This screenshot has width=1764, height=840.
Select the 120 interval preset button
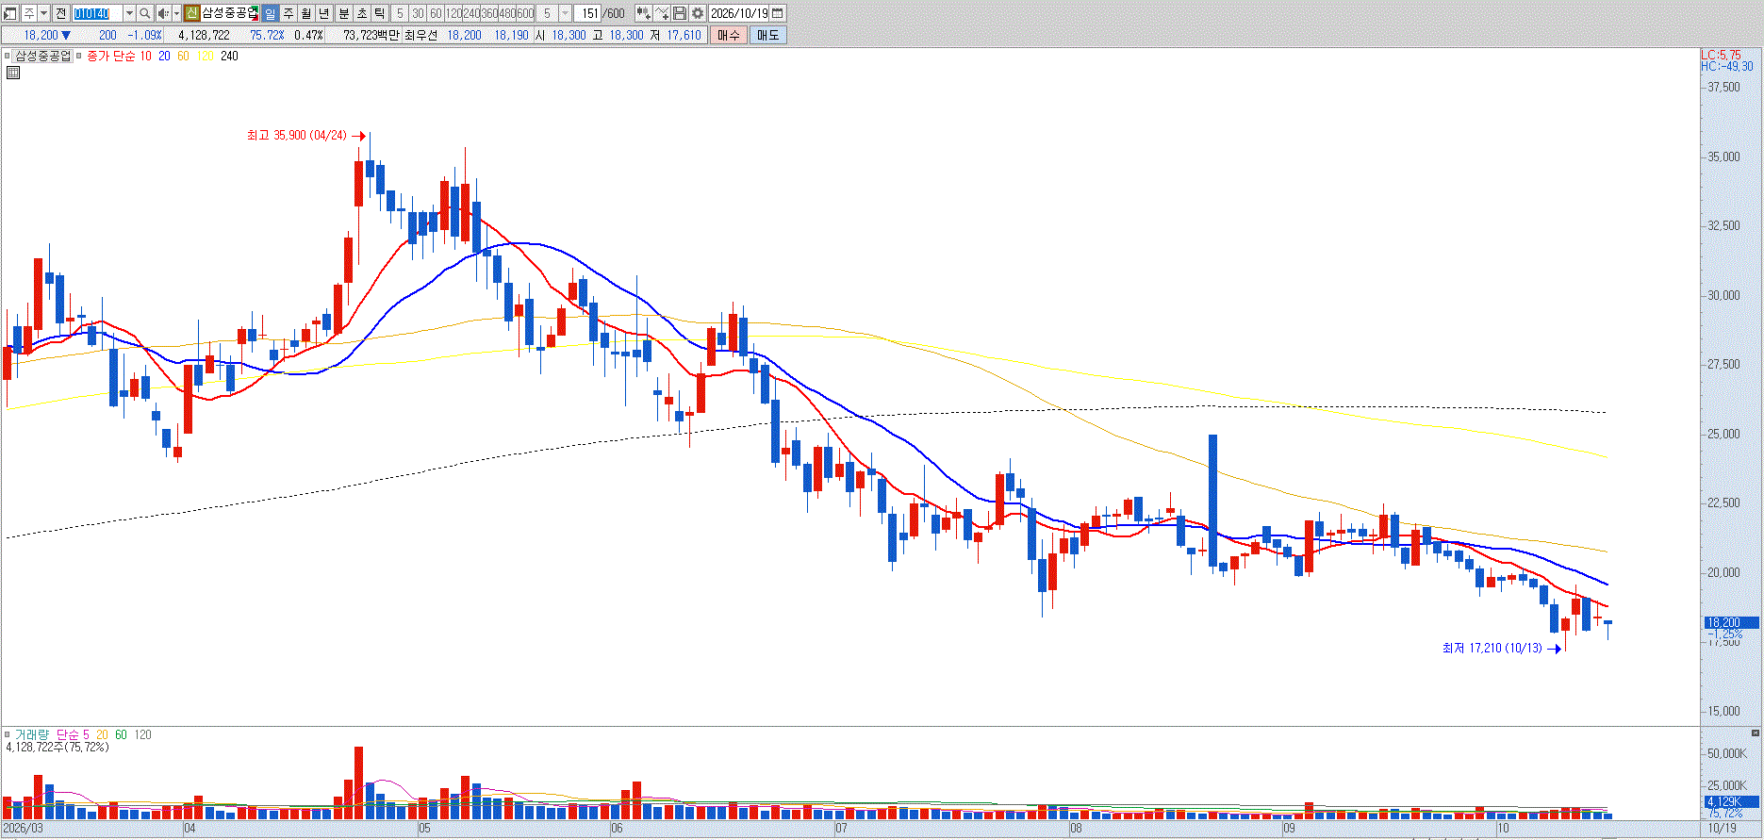click(x=453, y=13)
